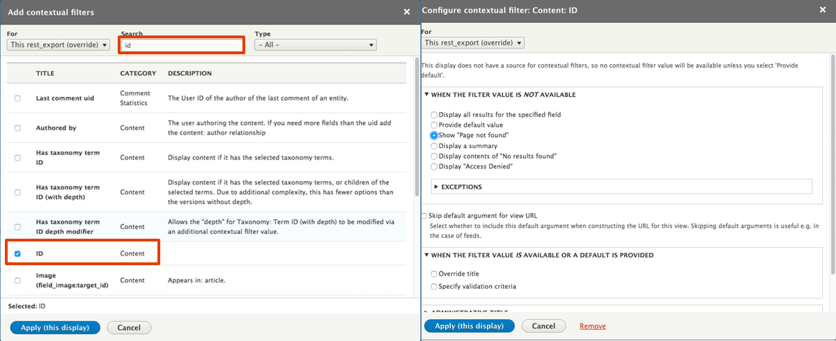Open the For dropdown in Add contextual filters
The image size is (836, 341).
coord(59,45)
